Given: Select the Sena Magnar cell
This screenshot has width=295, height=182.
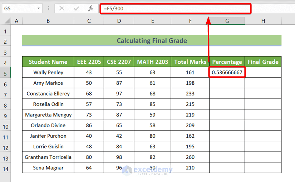Looking at the screenshot, I should [48, 168].
